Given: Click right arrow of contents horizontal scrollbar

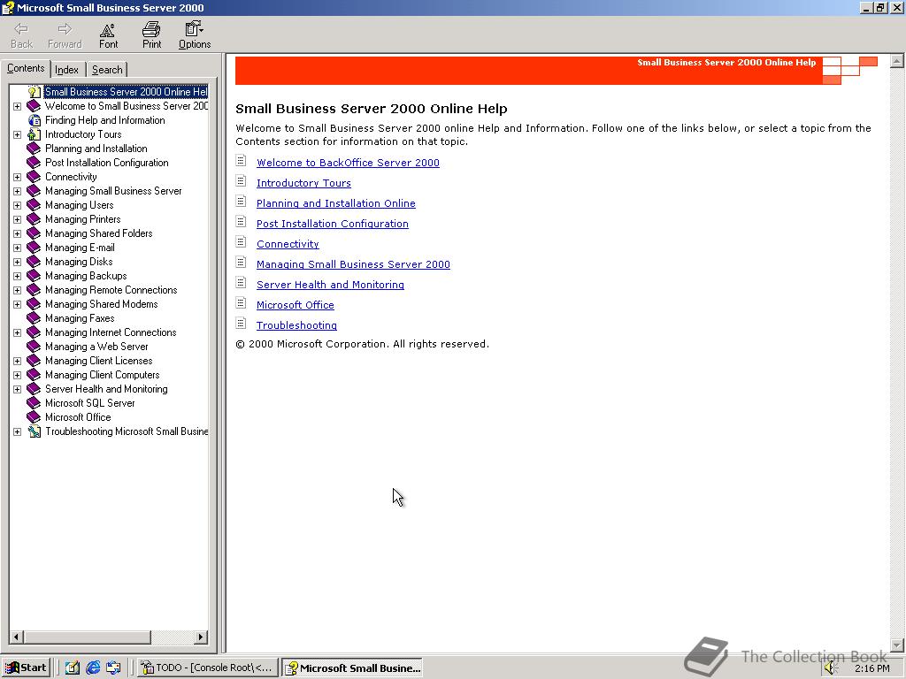Looking at the screenshot, I should [201, 637].
